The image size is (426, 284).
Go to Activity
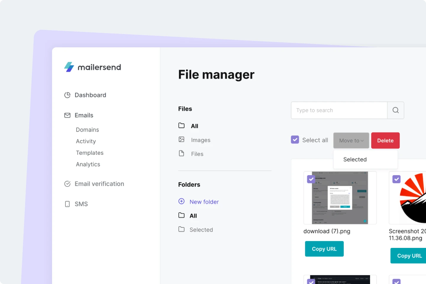tap(86, 141)
